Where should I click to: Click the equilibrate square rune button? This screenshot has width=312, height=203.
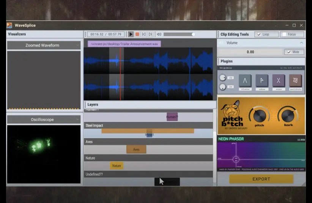[295, 80]
